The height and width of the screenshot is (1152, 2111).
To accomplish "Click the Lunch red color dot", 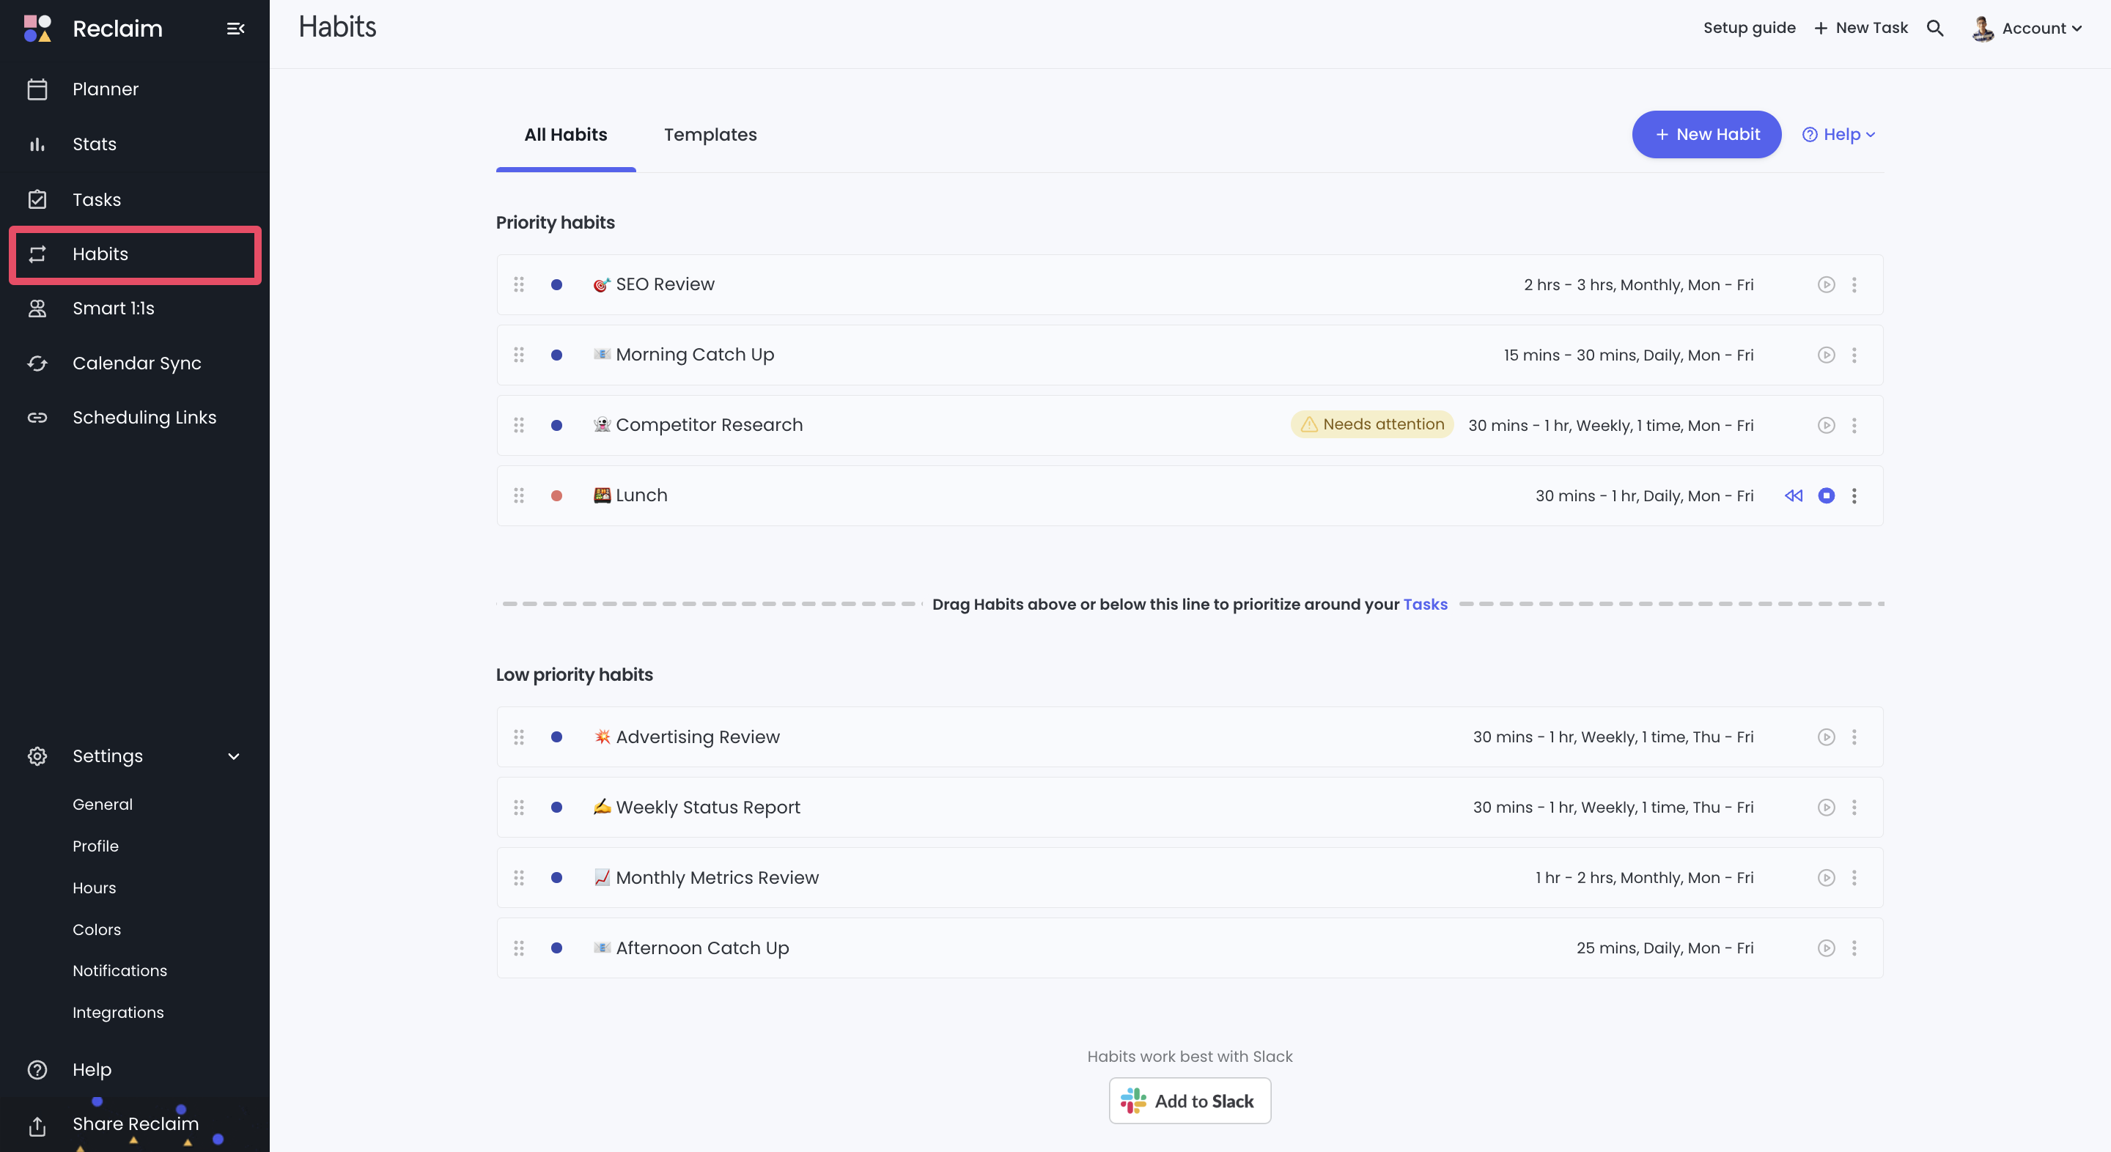I will tap(556, 495).
